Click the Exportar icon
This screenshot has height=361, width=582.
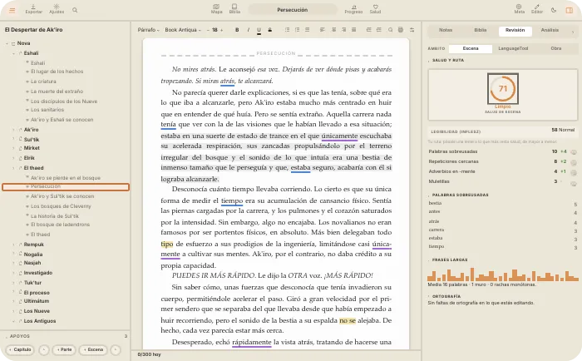[x=33, y=9]
